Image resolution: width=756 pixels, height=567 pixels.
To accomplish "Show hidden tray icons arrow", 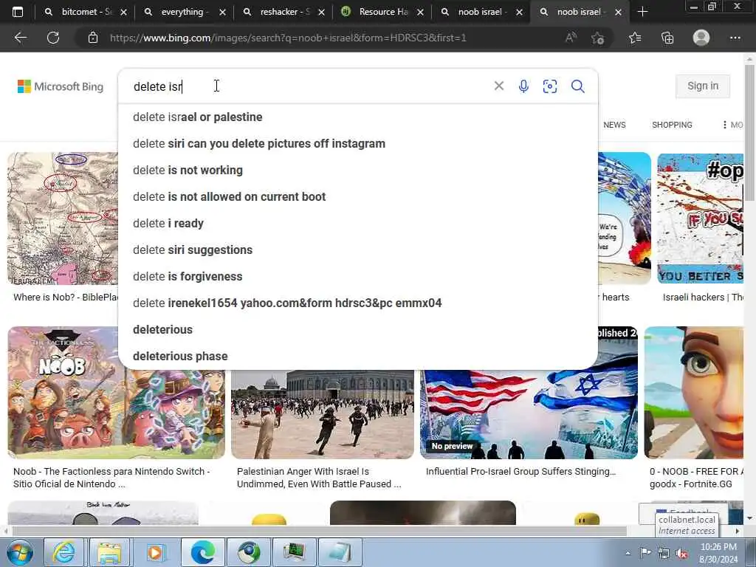I will (x=628, y=553).
